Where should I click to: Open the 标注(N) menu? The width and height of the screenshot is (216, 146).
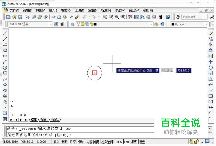(x=106, y=10)
